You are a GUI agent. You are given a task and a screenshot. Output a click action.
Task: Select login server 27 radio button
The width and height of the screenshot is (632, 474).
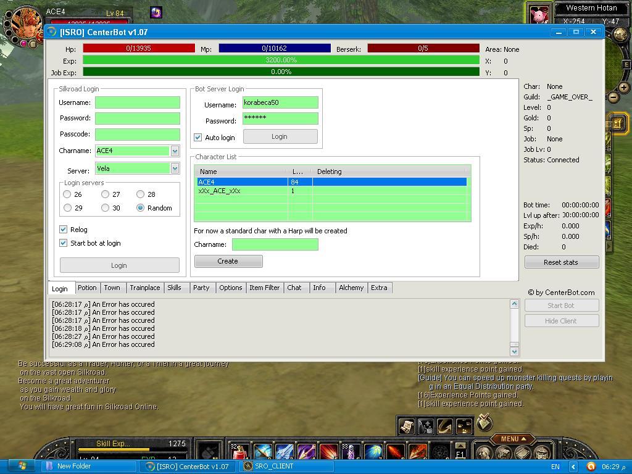pyautogui.click(x=105, y=194)
